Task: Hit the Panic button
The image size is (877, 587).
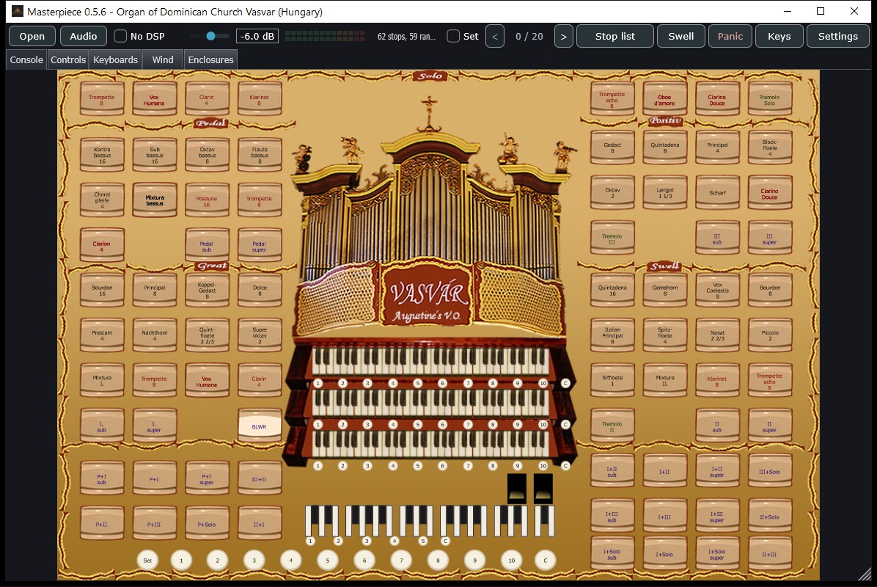Action: point(730,37)
